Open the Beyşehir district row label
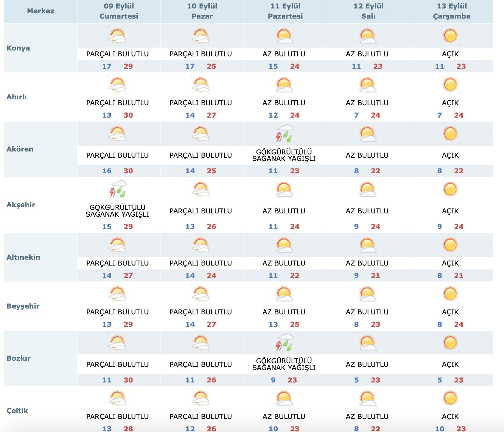The image size is (504, 432). pyautogui.click(x=23, y=306)
